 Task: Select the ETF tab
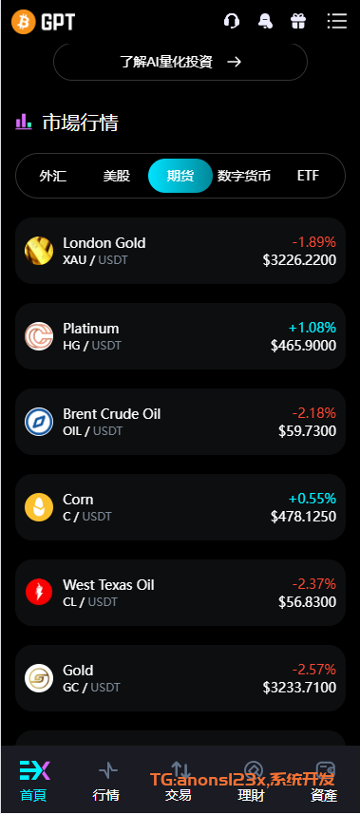[x=308, y=176]
